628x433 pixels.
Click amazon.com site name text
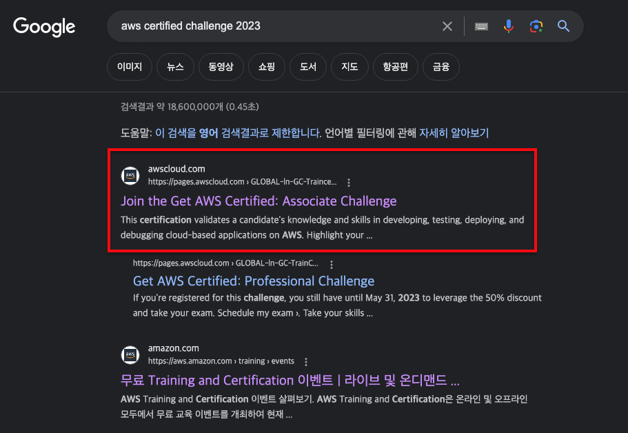tap(173, 348)
